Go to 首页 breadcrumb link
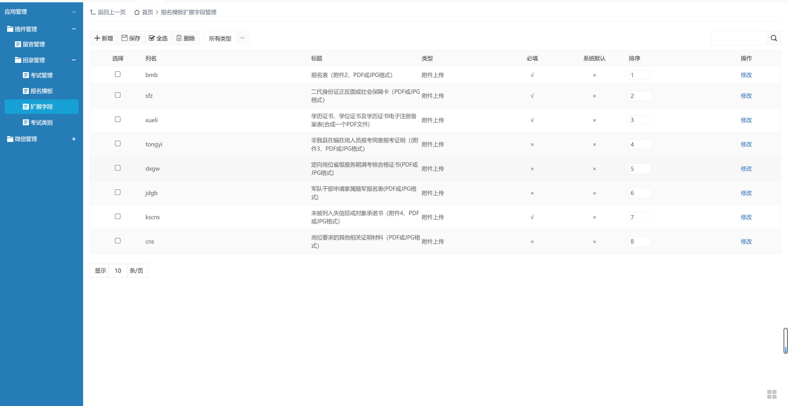Viewport: 788px width, 406px height. [x=147, y=12]
